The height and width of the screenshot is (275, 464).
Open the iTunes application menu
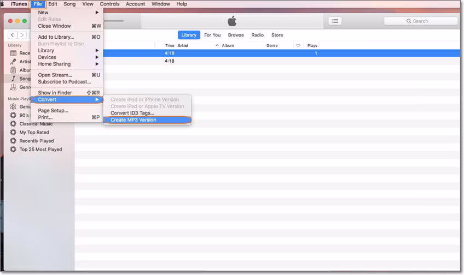coord(19,4)
